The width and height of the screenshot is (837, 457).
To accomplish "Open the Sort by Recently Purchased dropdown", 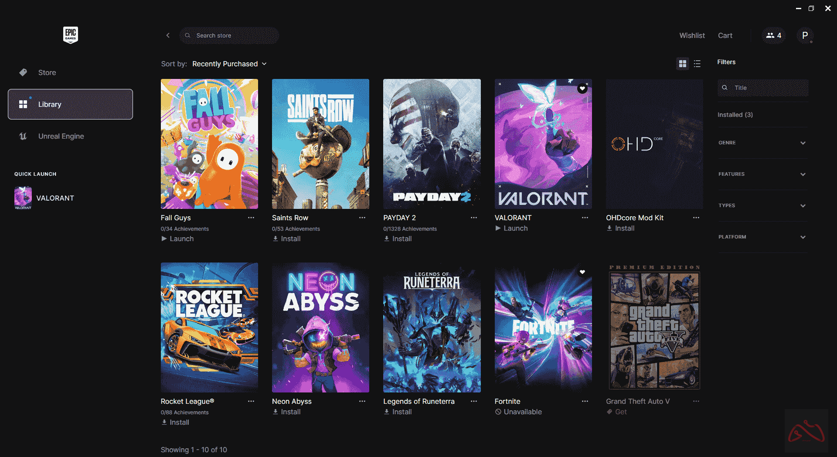I will (x=229, y=64).
